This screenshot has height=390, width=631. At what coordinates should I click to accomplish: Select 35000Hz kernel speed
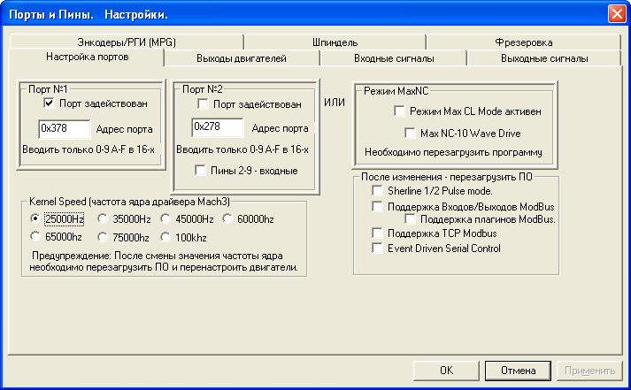click(104, 218)
